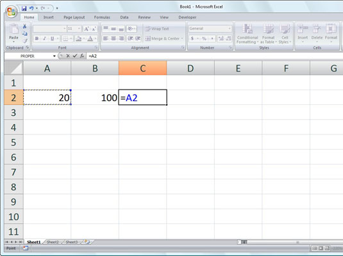Switch to Normal view in status bar
The image size is (343, 256).
(x=315, y=248)
